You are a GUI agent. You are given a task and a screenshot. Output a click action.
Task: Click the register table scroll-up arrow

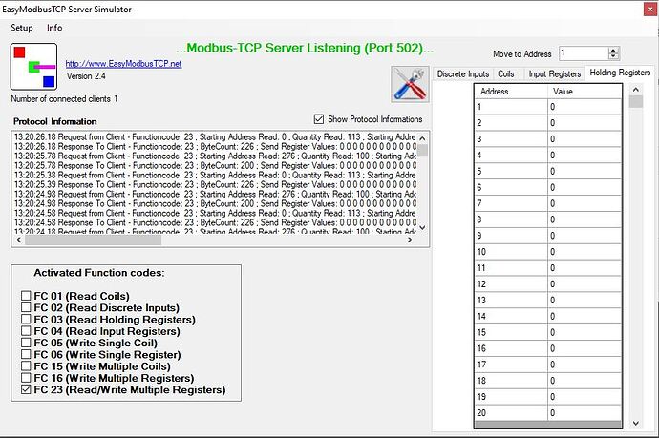click(636, 90)
